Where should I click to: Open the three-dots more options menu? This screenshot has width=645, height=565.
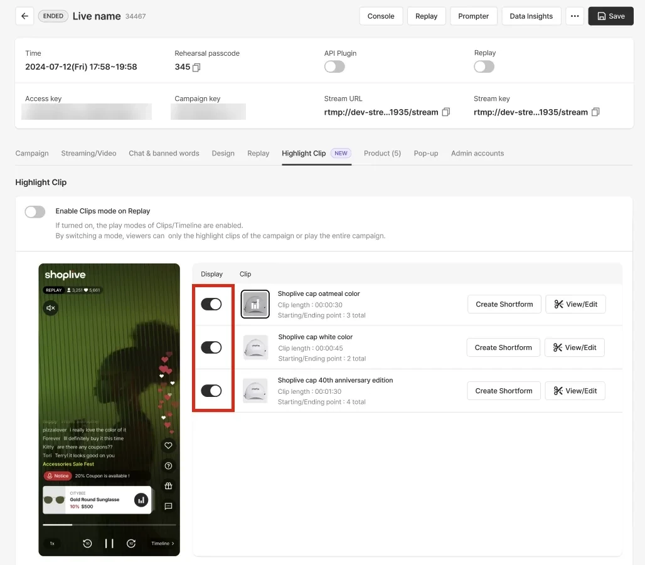point(575,16)
